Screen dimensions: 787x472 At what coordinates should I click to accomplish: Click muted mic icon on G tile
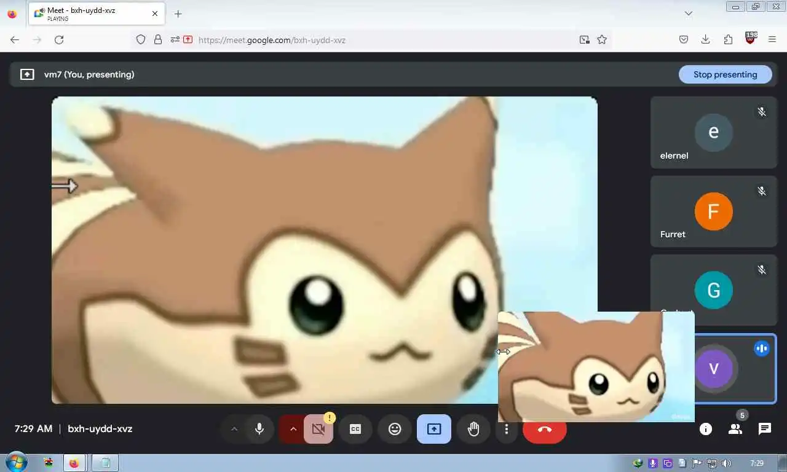[762, 270]
